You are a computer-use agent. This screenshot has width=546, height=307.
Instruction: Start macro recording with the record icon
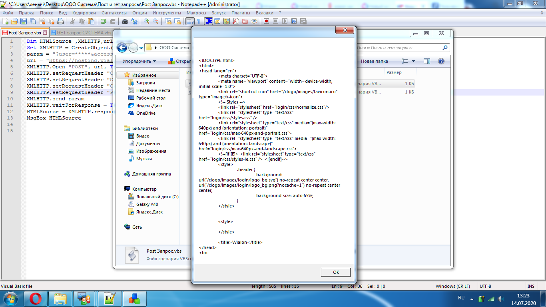point(266,21)
